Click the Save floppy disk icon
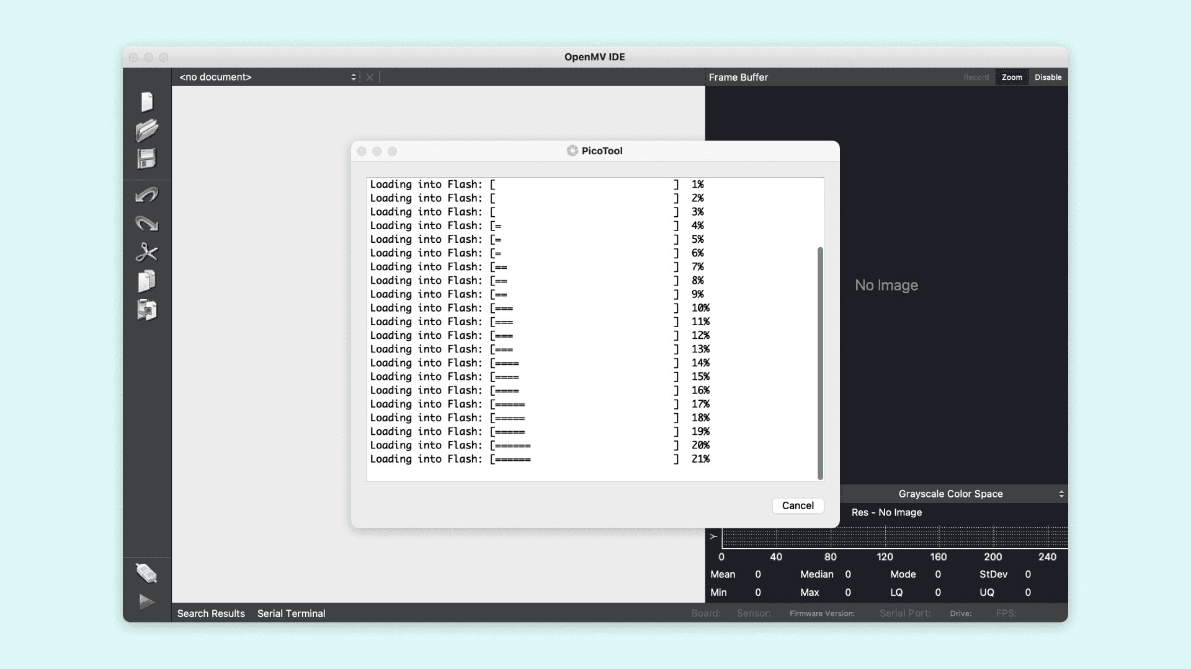Viewport: 1191px width, 669px height. [147, 159]
